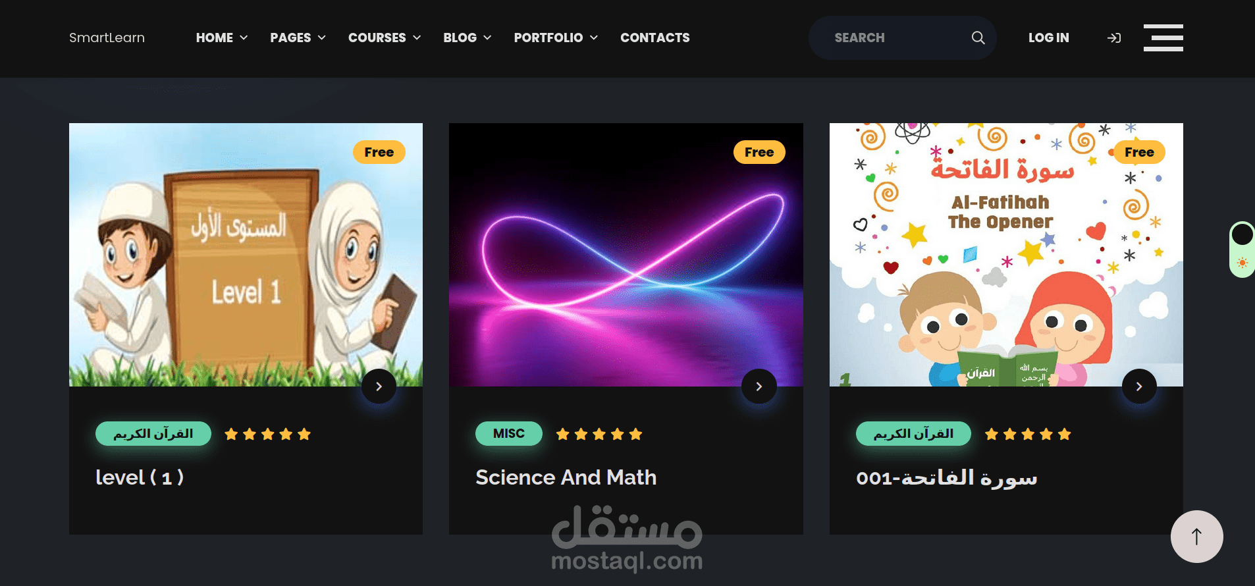Viewport: 1255px width, 586px height.
Task: Switch to dark mode circle toggle
Action: [x=1242, y=234]
